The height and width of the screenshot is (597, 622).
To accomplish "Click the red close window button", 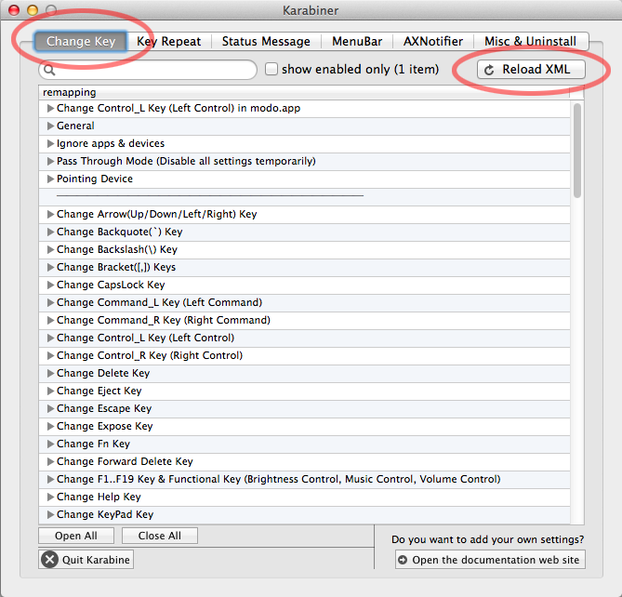I will 14,10.
